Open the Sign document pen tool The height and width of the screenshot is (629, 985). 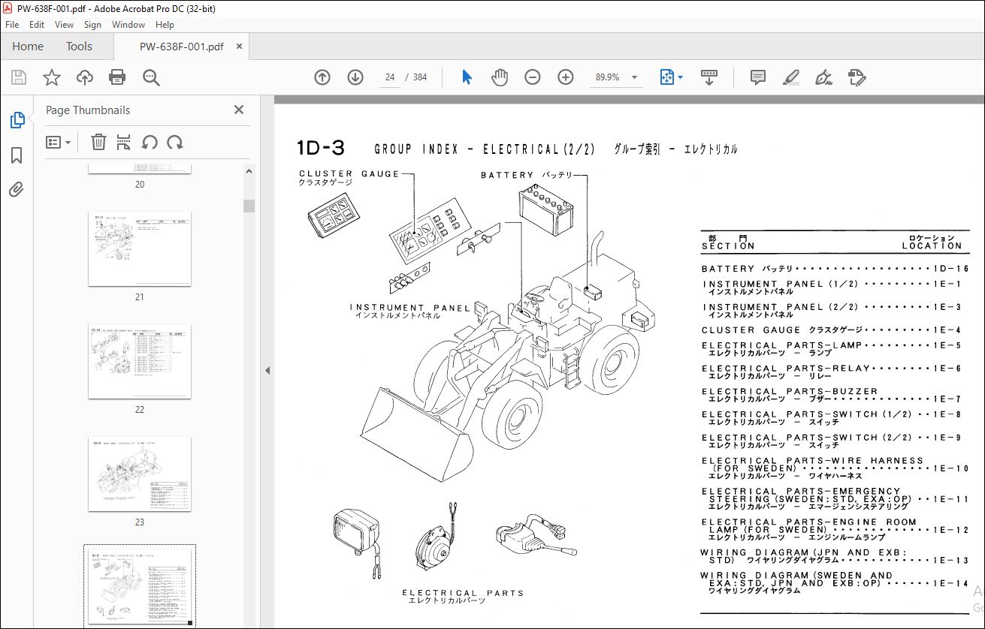point(824,77)
